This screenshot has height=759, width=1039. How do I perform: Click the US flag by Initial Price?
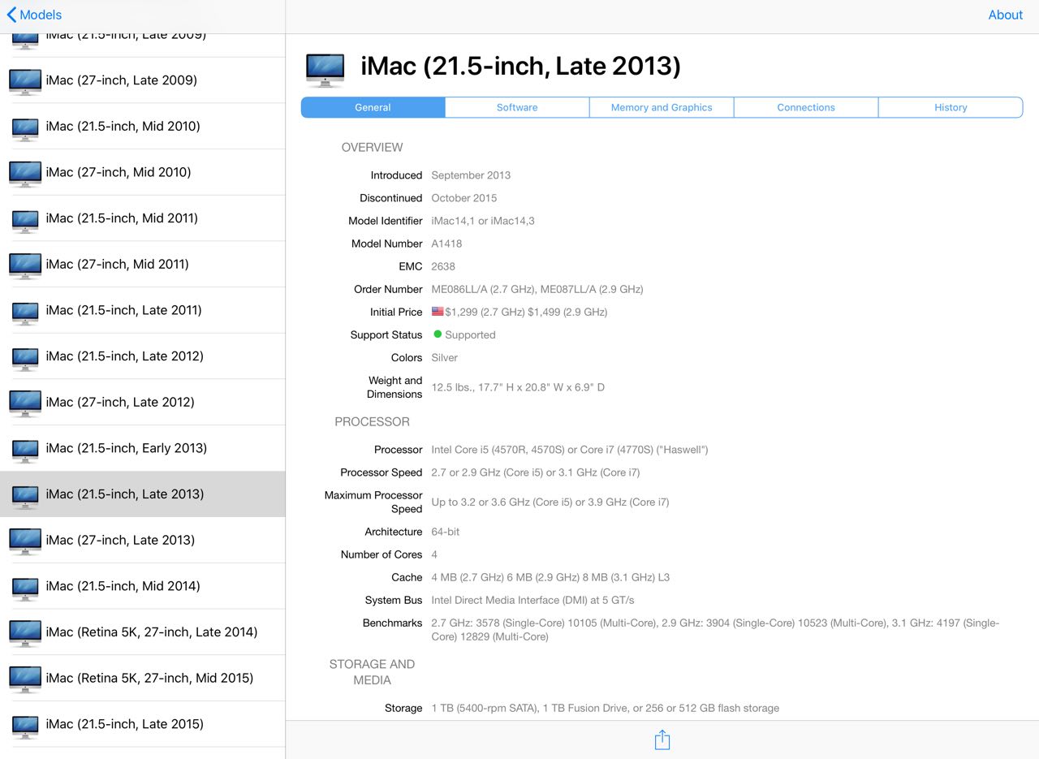click(x=438, y=312)
